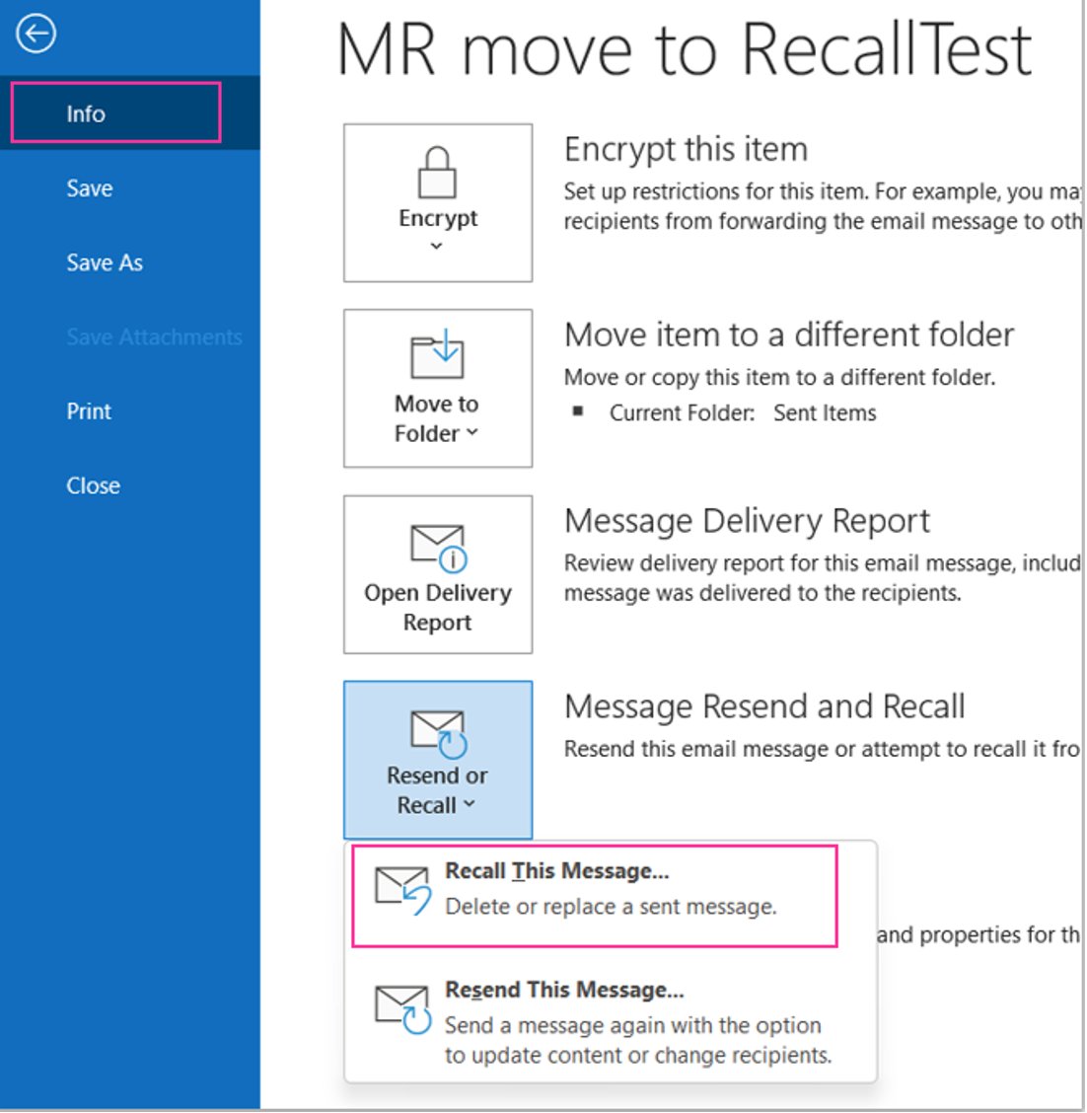Image resolution: width=1087 pixels, height=1113 pixels.
Task: Select the Move to Folder icon
Action: click(437, 355)
